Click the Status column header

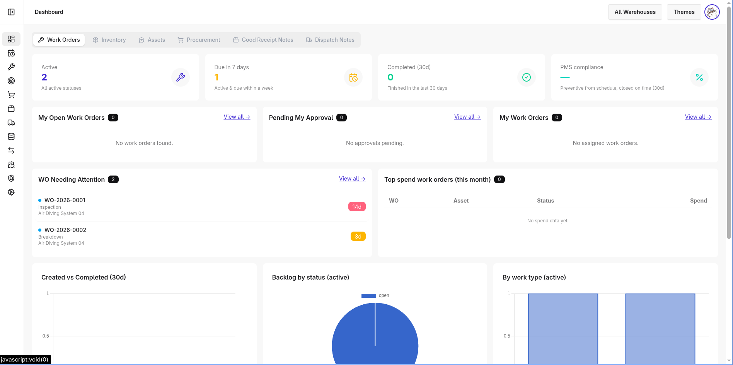pos(545,201)
